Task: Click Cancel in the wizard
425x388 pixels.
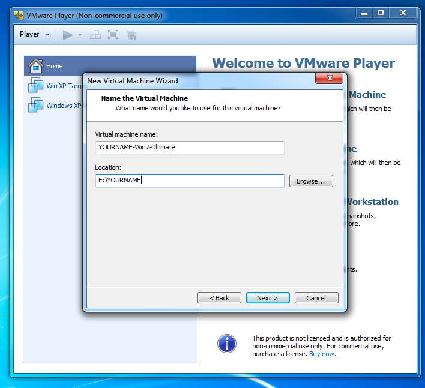Action: tap(316, 298)
